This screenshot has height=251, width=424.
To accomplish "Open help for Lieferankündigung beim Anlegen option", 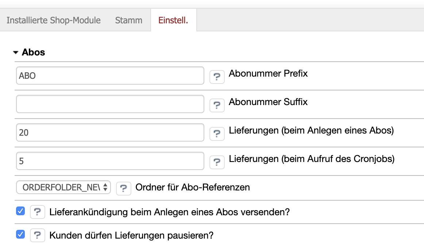I will pyautogui.click(x=37, y=212).
